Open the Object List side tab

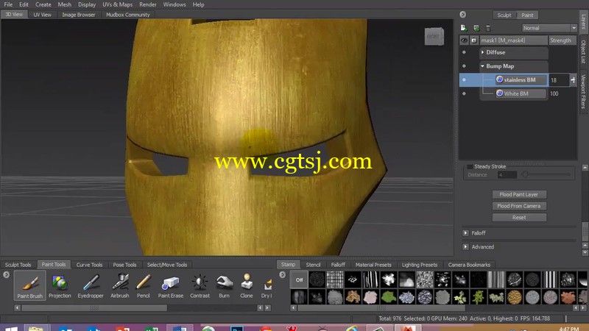[x=583, y=51]
